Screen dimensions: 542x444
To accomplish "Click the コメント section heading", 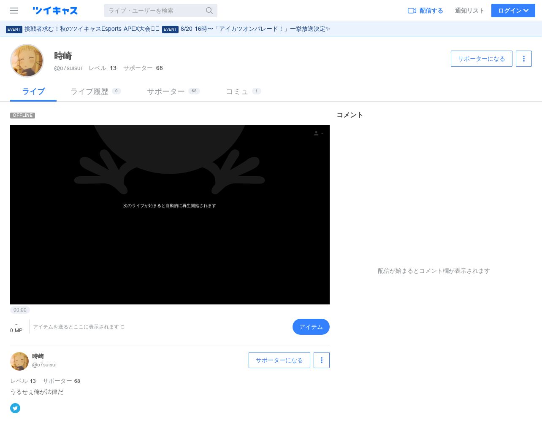I will [x=350, y=115].
